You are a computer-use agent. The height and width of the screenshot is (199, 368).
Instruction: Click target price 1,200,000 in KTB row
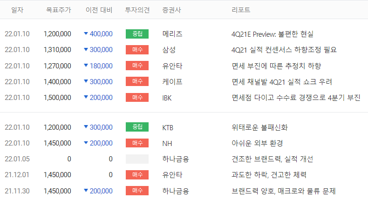[x=57, y=127]
